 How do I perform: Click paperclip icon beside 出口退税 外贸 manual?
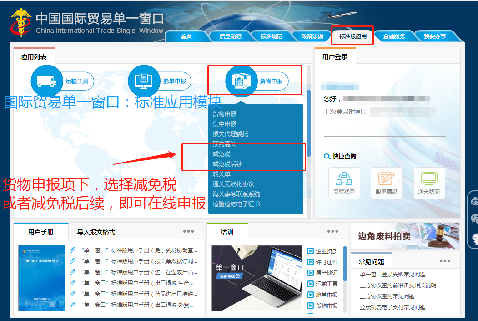pyautogui.click(x=72, y=305)
